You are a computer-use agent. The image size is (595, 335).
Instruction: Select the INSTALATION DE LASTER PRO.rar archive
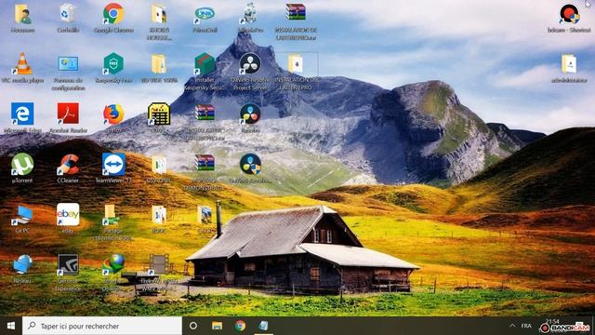tap(296, 21)
